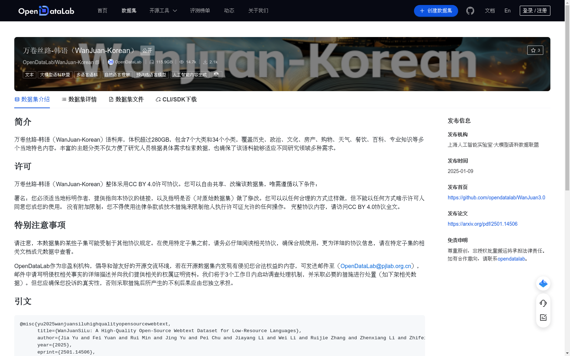The image size is (570, 356).
Task: Click the OpenDataLab owner name in banner
Action: pos(128,62)
